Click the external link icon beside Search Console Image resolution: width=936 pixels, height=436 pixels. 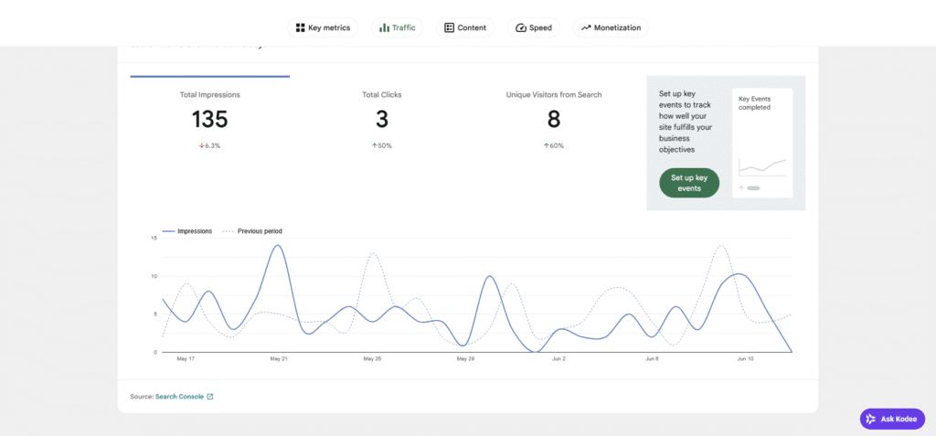[210, 397]
